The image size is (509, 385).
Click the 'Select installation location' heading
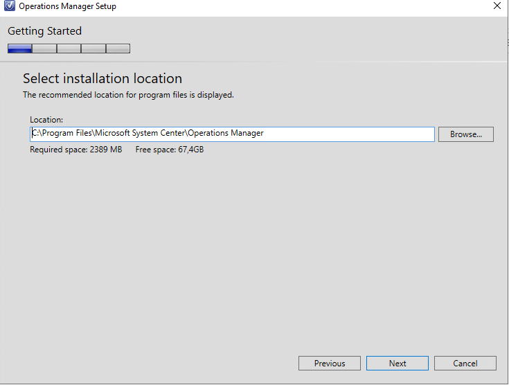pos(102,78)
